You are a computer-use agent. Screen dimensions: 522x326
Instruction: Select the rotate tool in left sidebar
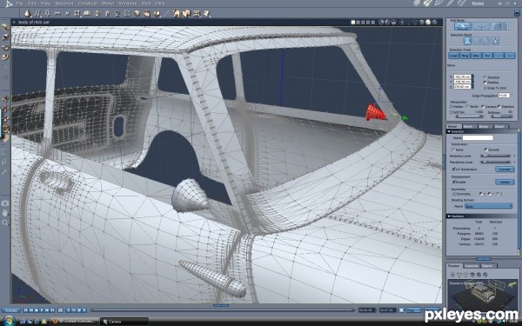5,47
